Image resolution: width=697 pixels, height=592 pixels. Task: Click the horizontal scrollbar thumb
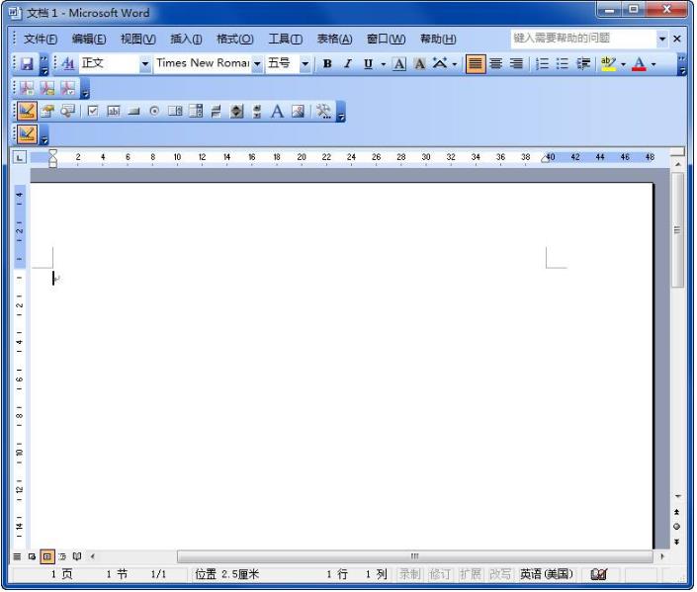414,556
